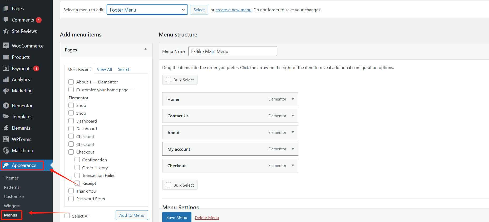Switch to the Search tab
The width and height of the screenshot is (489, 222).
coord(124,69)
